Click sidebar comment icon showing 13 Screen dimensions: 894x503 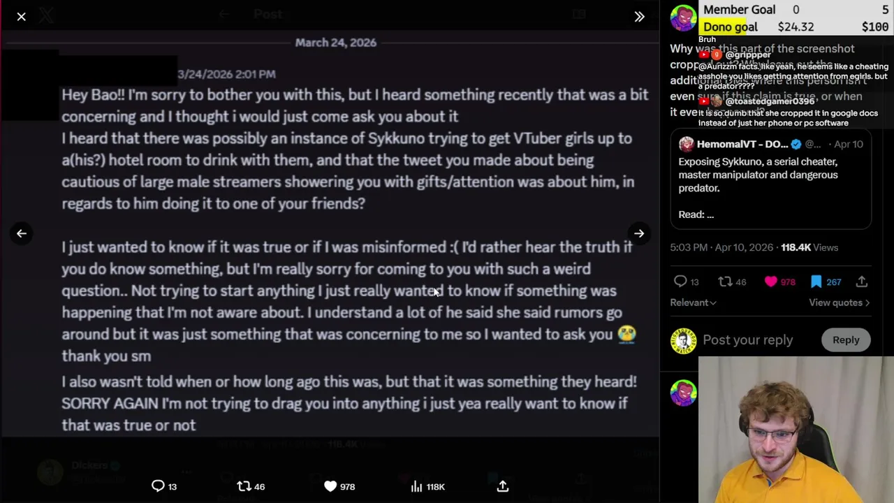point(680,282)
